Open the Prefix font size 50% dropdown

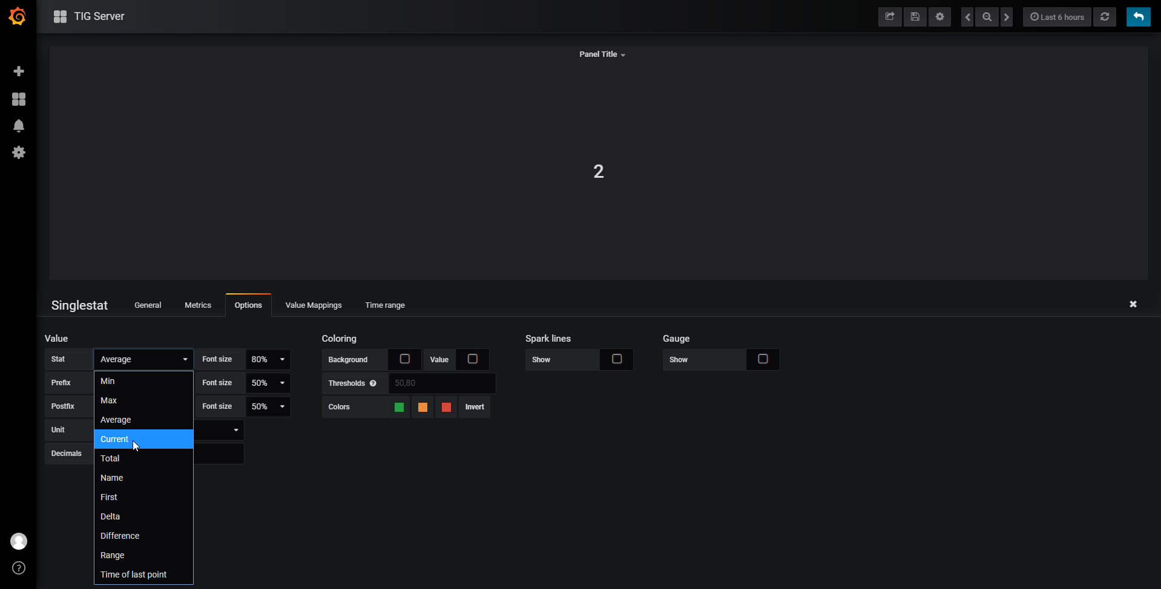(x=268, y=383)
